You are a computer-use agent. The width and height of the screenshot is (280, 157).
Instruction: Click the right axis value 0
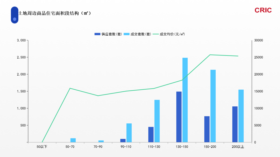pyautogui.click(x=255, y=142)
